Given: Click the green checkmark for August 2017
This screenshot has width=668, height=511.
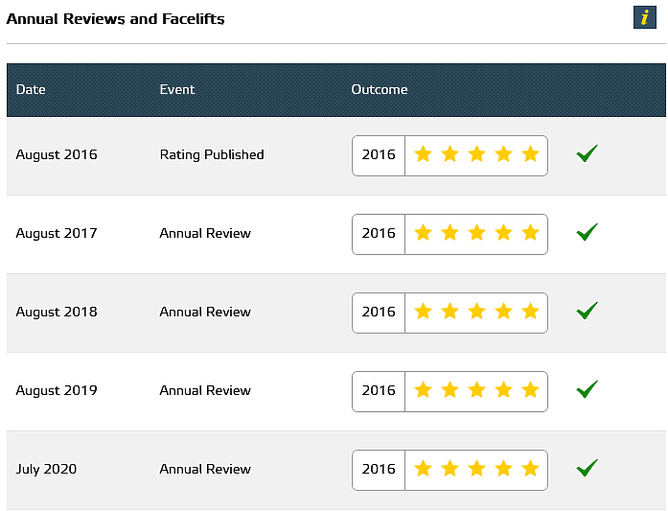Looking at the screenshot, I should pyautogui.click(x=587, y=232).
